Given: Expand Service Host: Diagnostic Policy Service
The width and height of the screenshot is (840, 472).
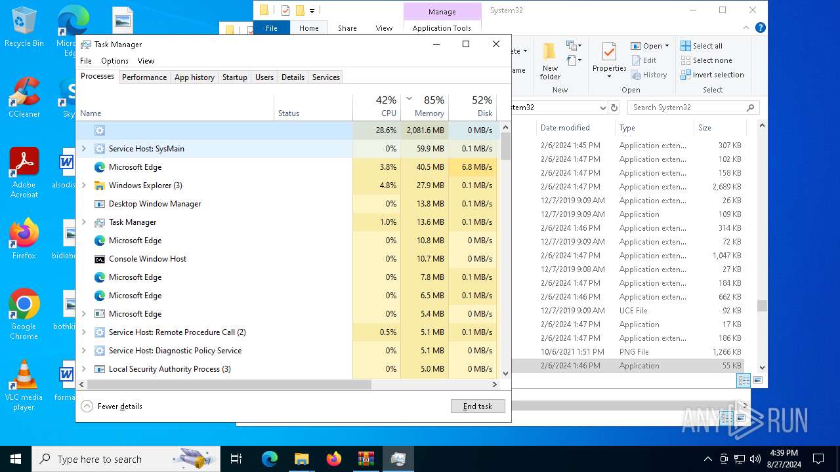Looking at the screenshot, I should pos(83,351).
